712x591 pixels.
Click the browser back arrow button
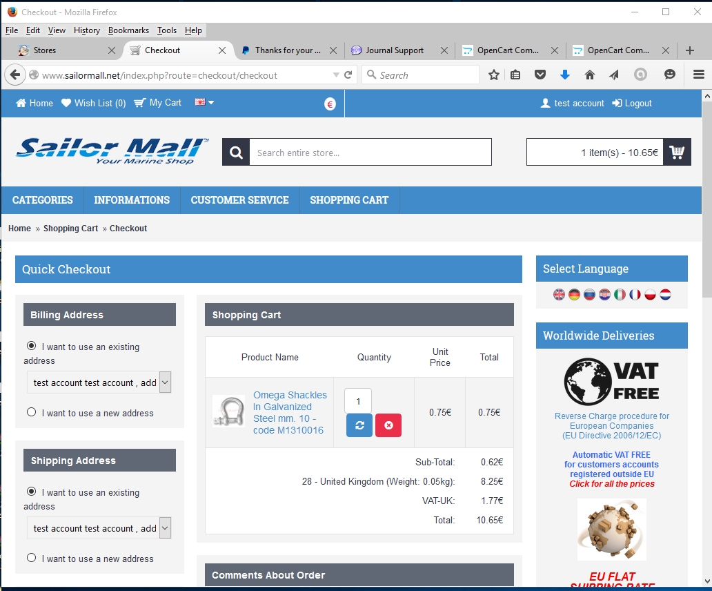tap(15, 75)
